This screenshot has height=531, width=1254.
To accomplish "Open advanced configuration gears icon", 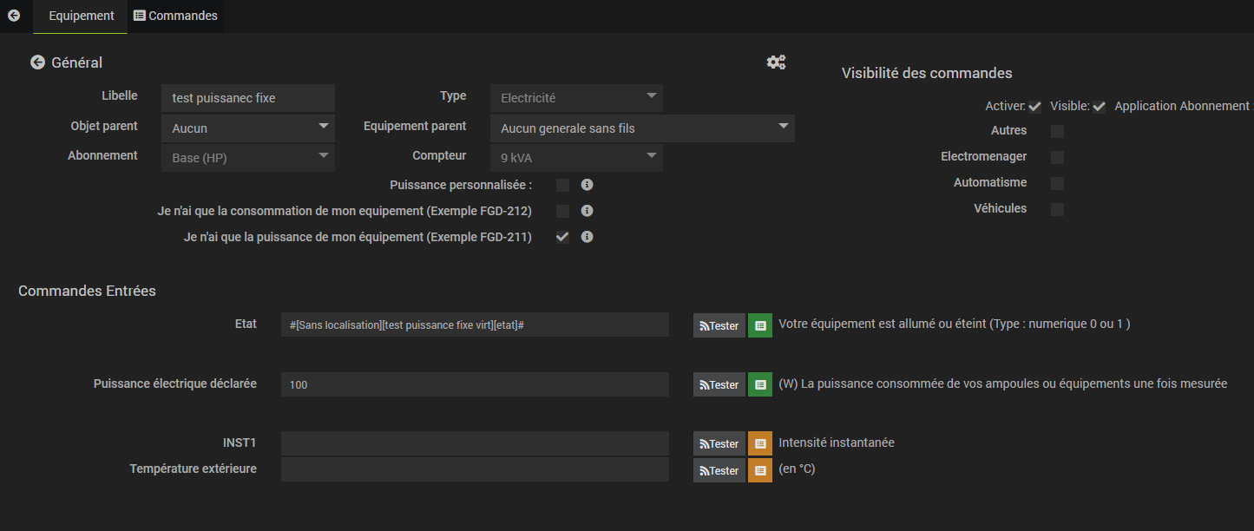I will click(x=776, y=62).
